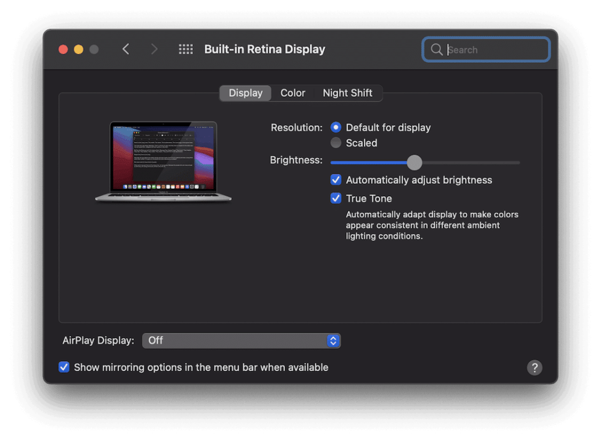Show all preferences via grid icon
Viewport: 601px width, 441px height.
click(x=185, y=49)
